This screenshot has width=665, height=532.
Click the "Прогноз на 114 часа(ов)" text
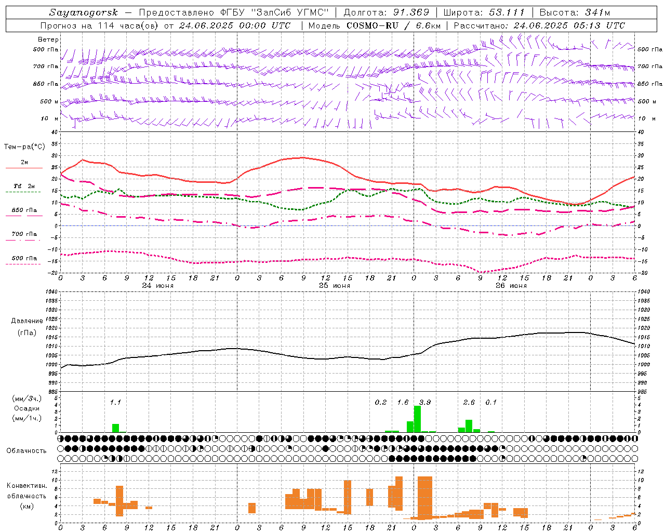(100, 25)
